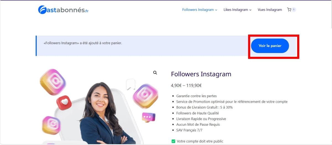Expand the Followers Instagram dropdown chevron
The height and width of the screenshot is (145, 332).
[216, 10]
